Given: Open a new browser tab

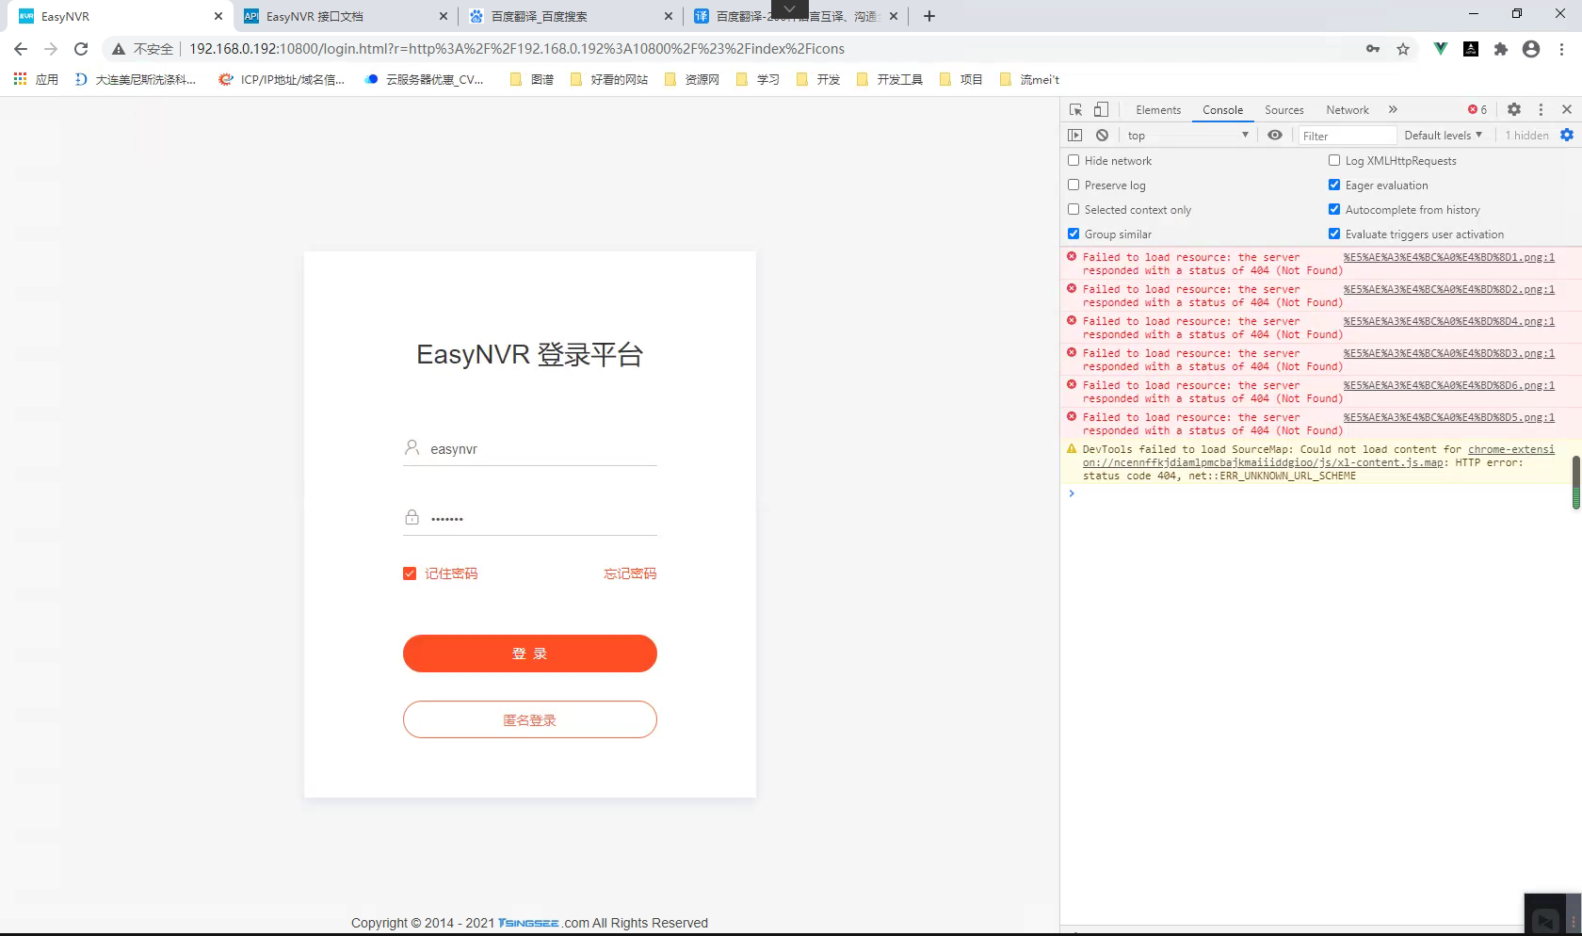Looking at the screenshot, I should [929, 16].
